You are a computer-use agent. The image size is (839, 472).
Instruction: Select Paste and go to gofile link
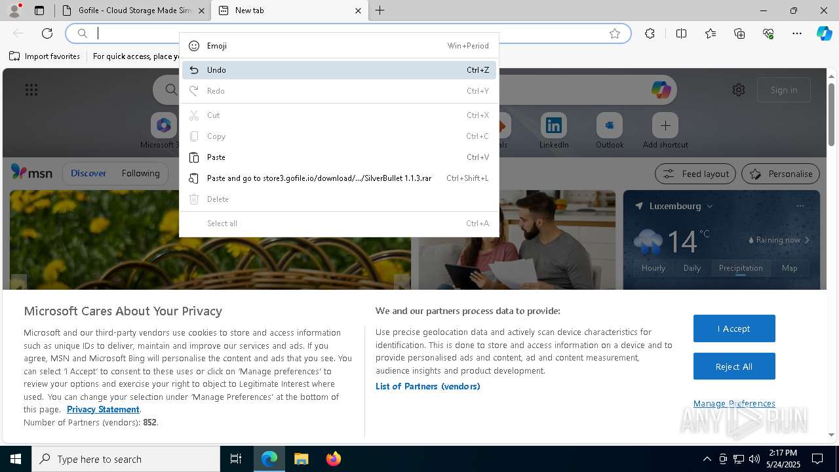pos(339,178)
